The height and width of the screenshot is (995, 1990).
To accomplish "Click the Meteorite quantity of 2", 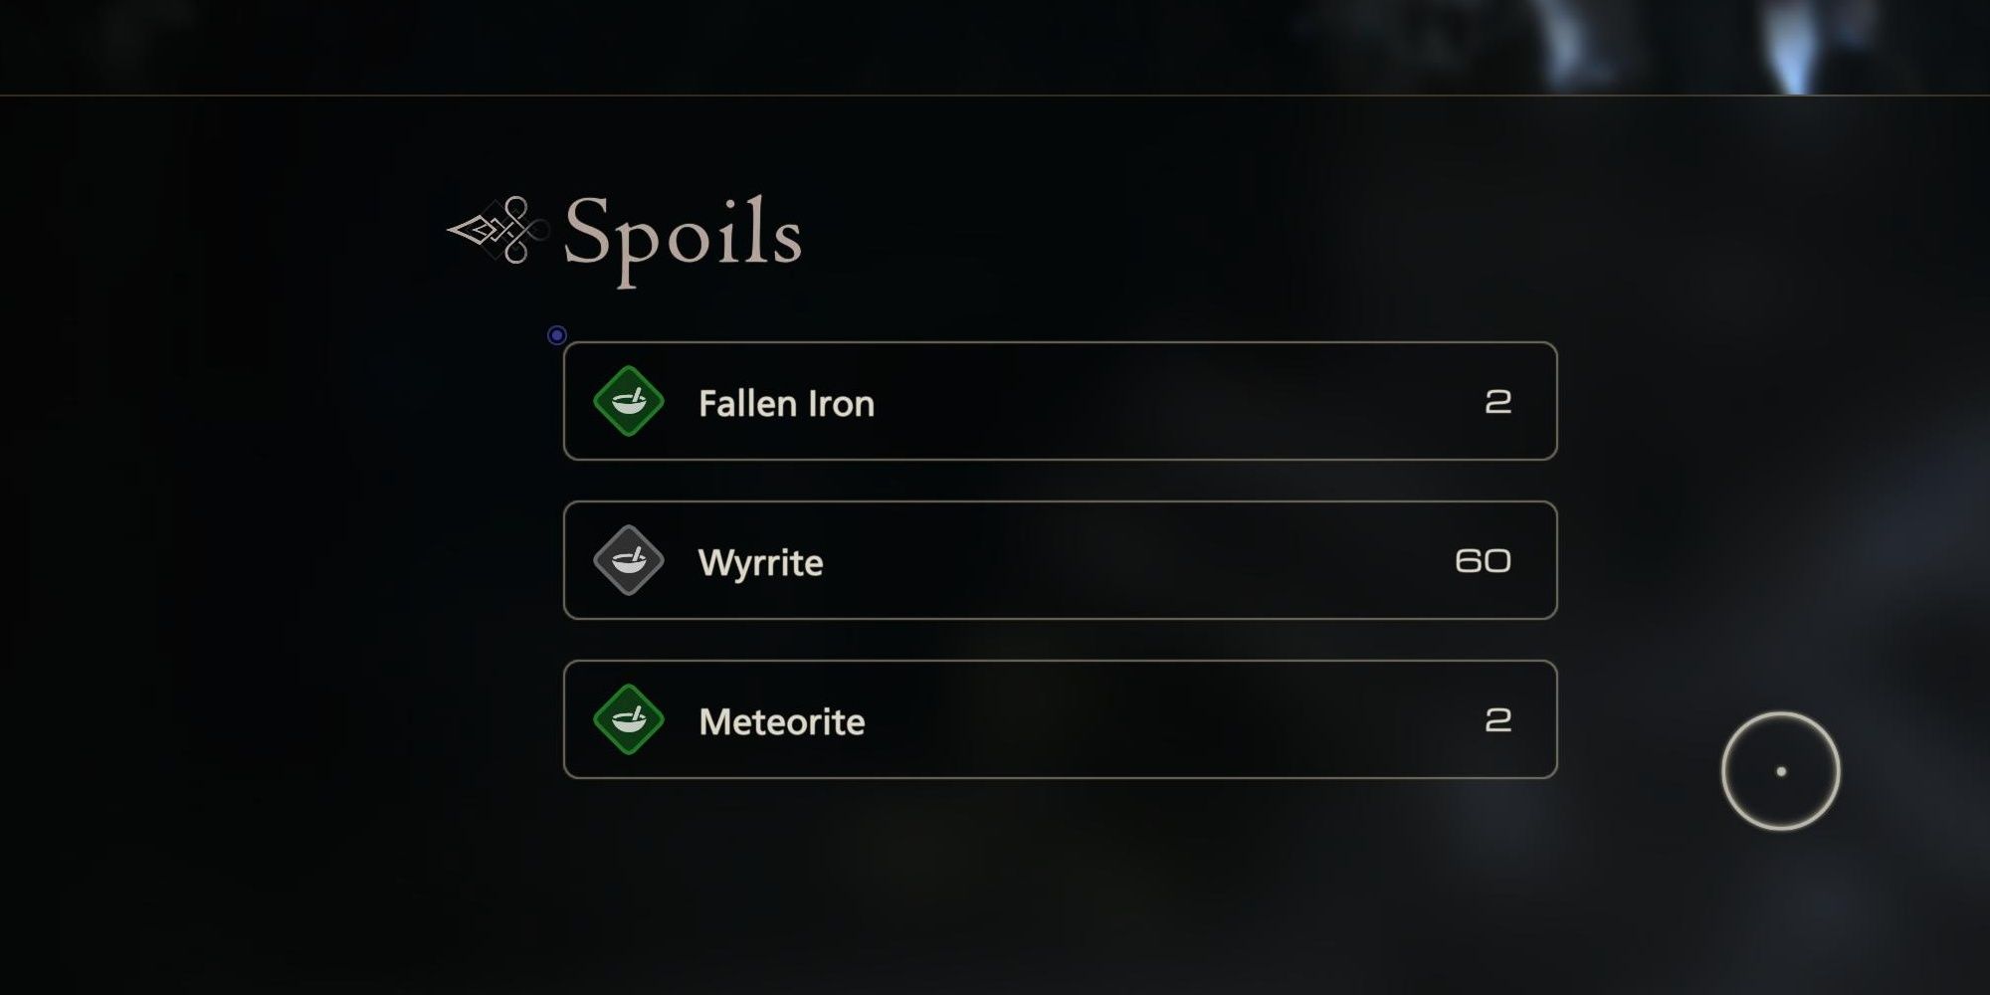I will pos(1497,720).
